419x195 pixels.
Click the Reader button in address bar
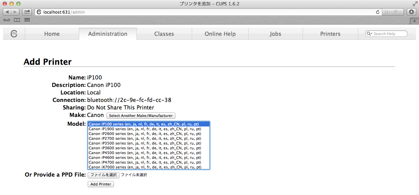[393, 12]
